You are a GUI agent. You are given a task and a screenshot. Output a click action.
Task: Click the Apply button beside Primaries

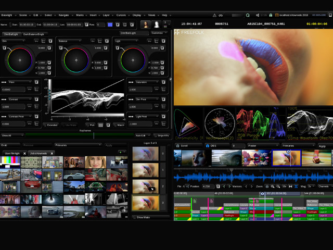325,146
